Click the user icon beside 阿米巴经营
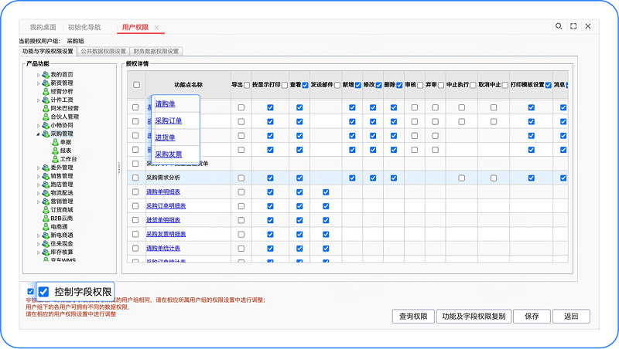This screenshot has height=349, width=619. [x=46, y=108]
